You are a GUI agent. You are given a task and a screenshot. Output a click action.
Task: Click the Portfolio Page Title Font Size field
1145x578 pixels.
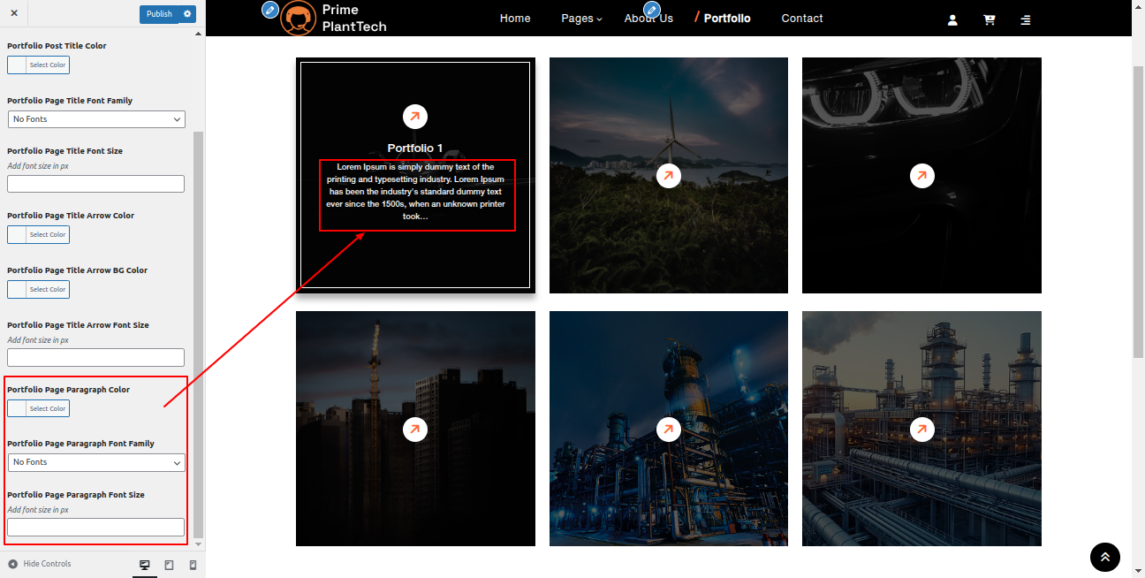(96, 184)
